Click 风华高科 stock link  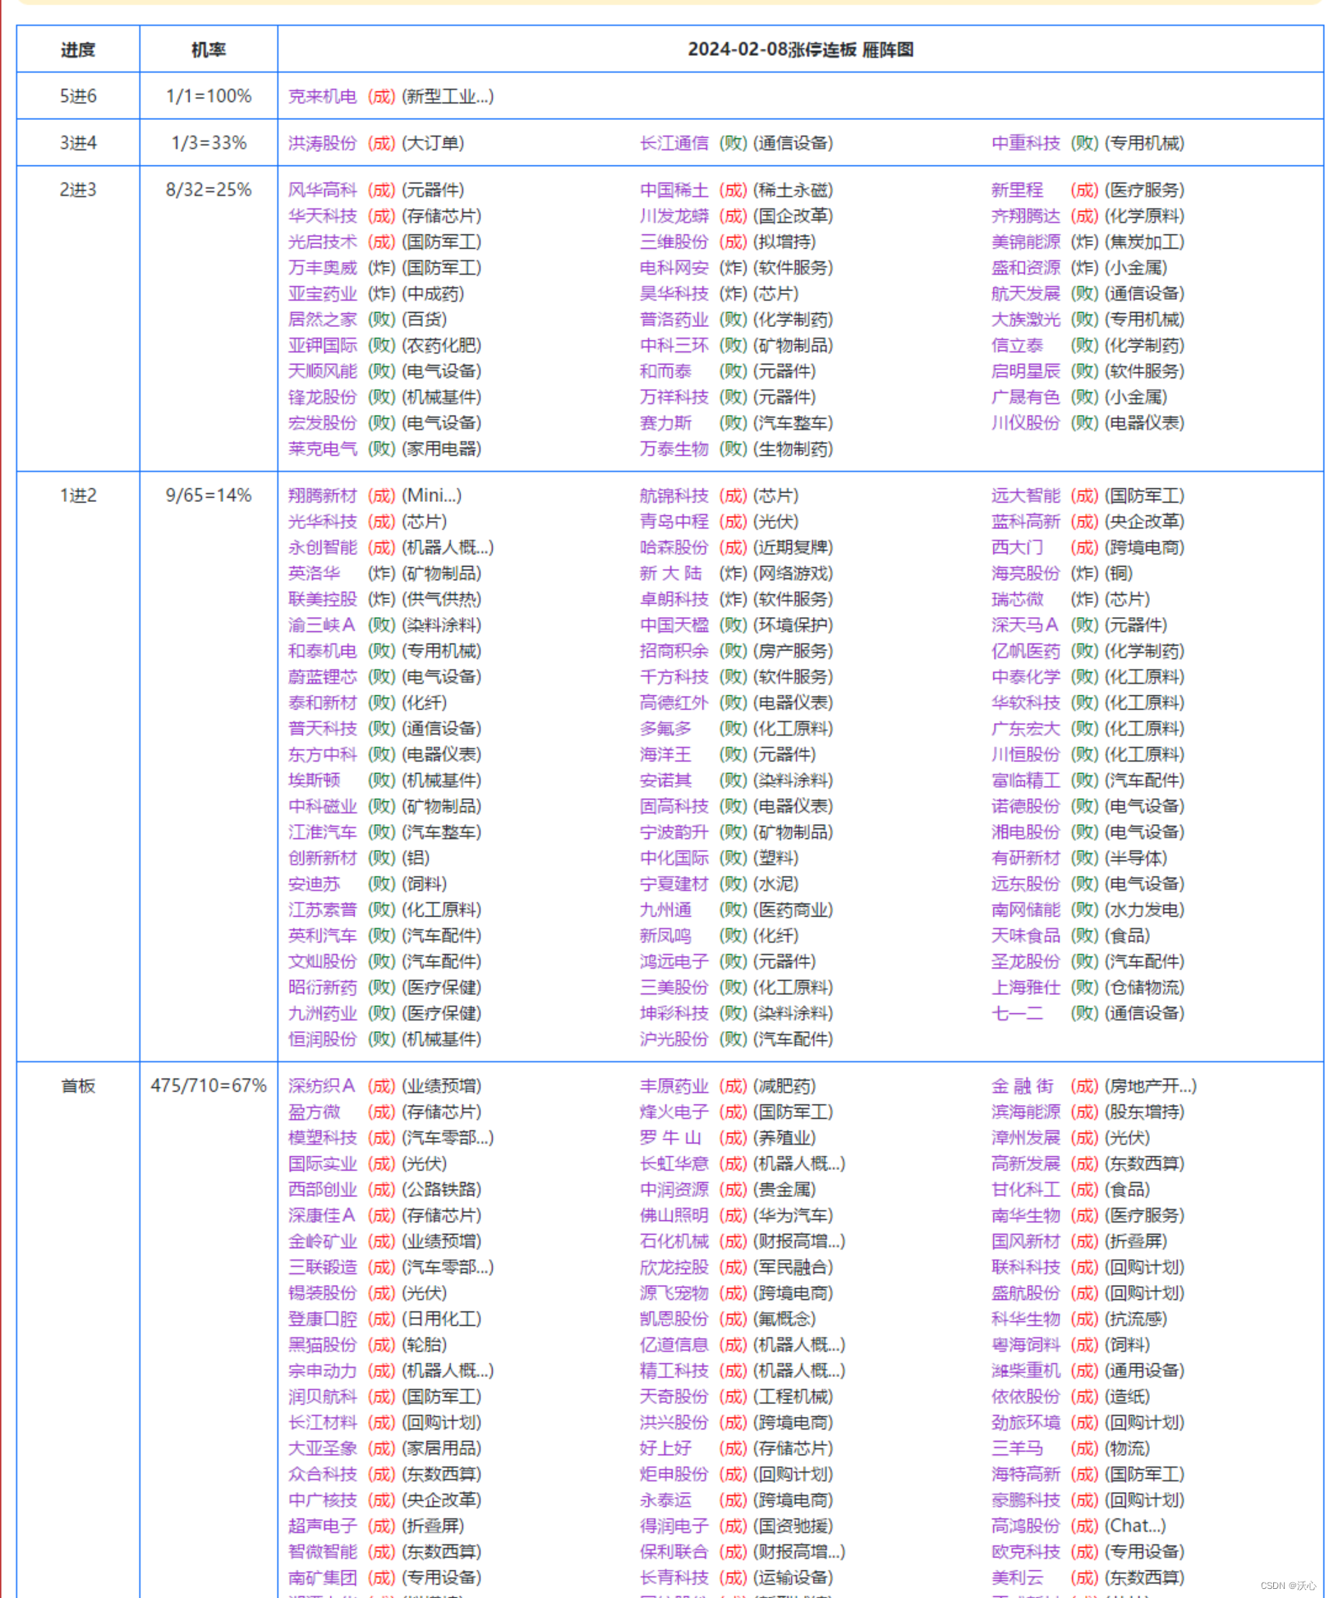[322, 190]
